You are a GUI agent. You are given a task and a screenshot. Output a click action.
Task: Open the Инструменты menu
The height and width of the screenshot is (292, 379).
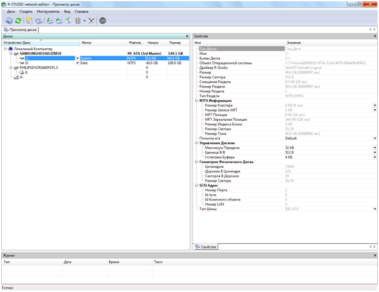(x=48, y=11)
